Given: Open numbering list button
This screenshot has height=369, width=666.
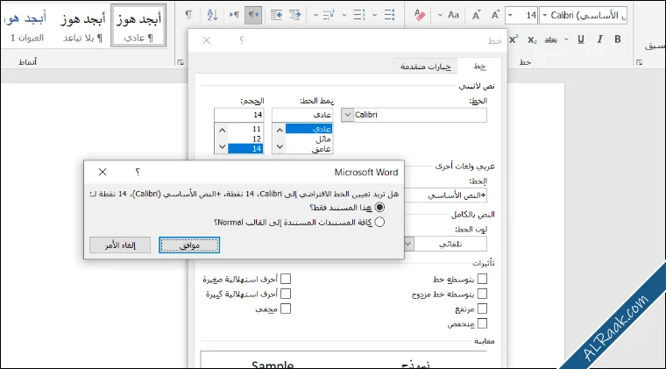Looking at the screenshot, I should coord(359,15).
